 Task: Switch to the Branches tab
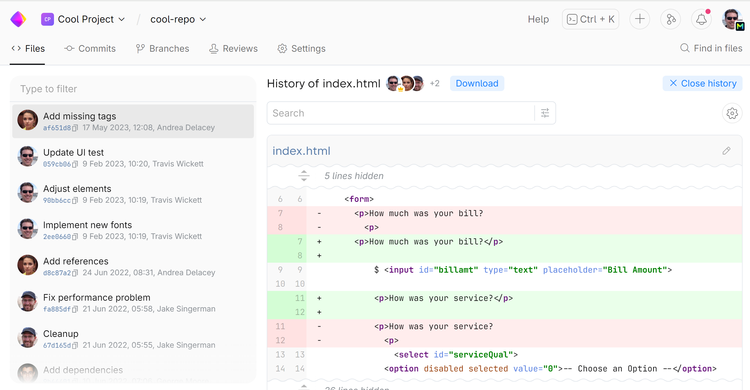coord(163,48)
